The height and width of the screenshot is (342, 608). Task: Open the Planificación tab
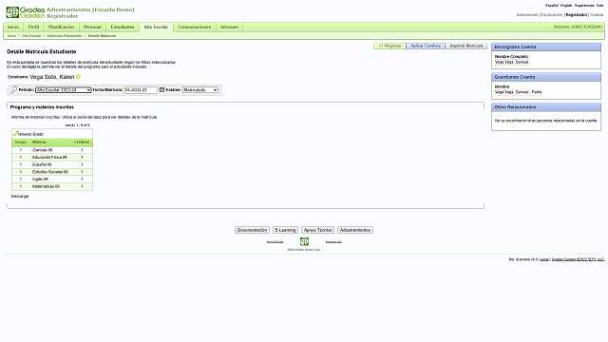(61, 27)
